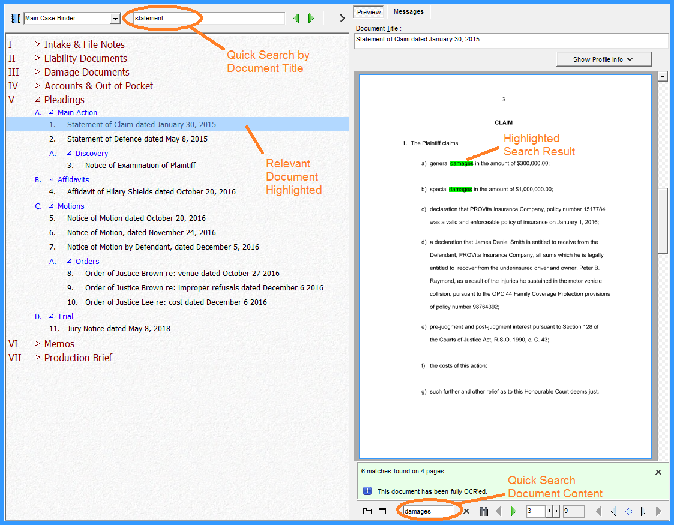Go to previous title match with green left arrow

[x=296, y=18]
